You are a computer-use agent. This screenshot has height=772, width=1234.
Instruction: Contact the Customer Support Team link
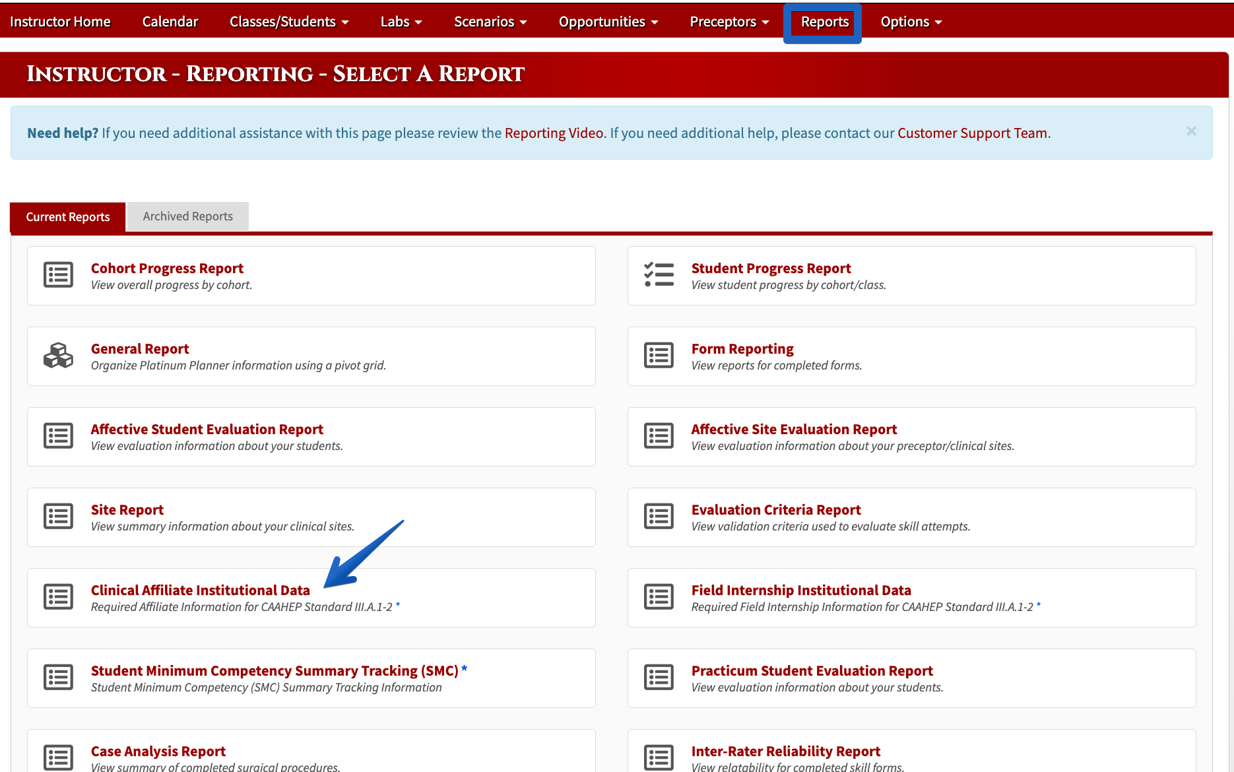coord(972,133)
